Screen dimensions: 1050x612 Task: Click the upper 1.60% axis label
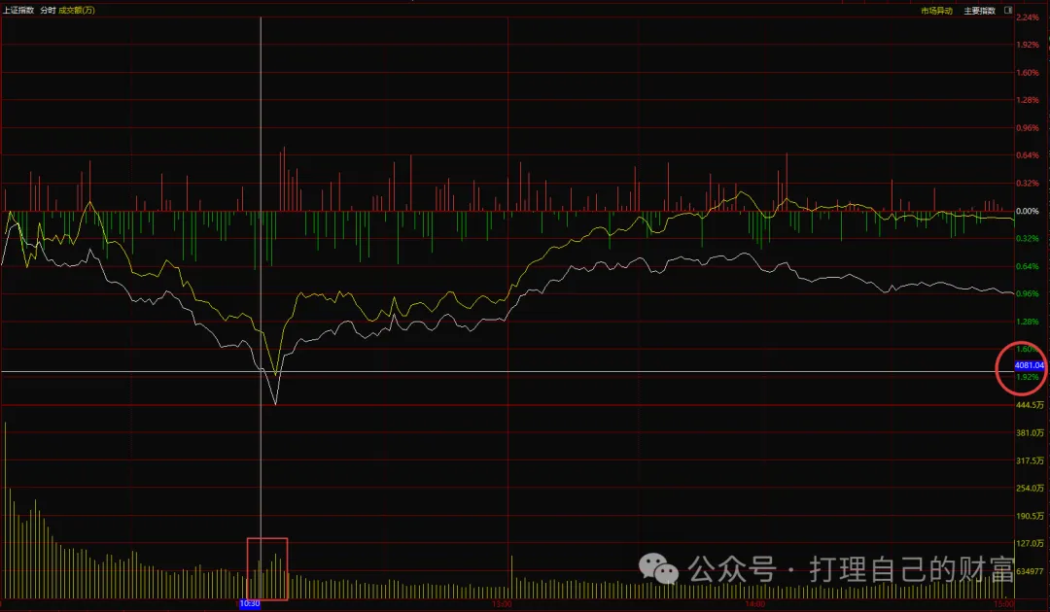click(x=1028, y=72)
